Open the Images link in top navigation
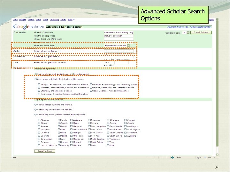Image resolution: width=230 pixels, height=172 pixels. [23, 20]
